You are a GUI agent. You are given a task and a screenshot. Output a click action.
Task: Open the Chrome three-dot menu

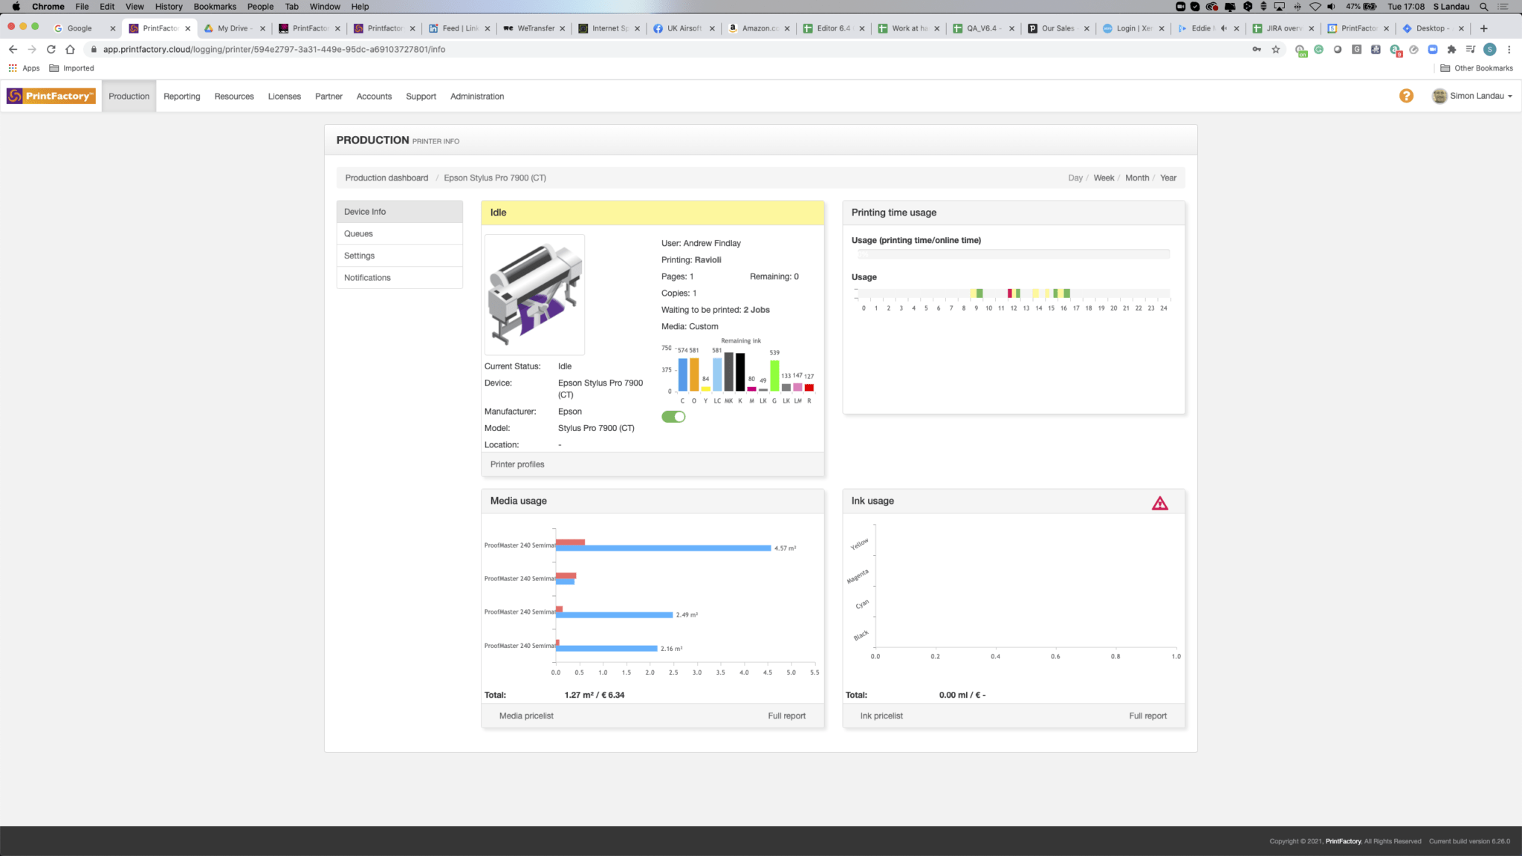1509,50
